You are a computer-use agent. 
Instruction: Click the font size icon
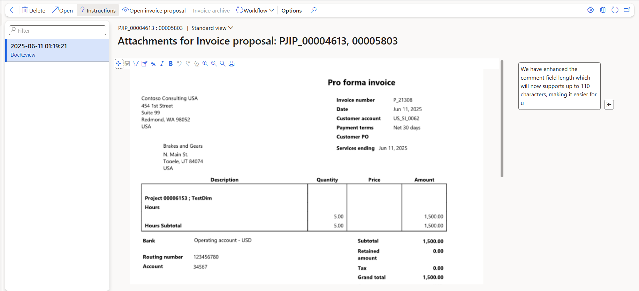click(153, 64)
